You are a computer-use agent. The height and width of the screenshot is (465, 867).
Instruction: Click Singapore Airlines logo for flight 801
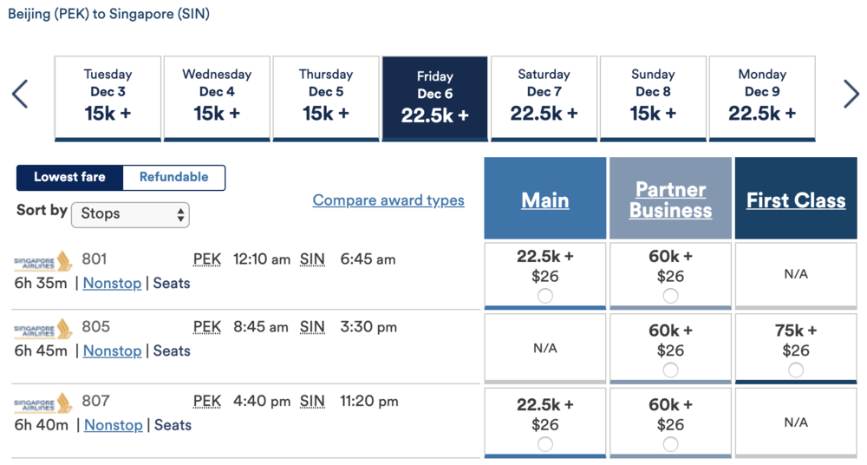click(x=43, y=260)
